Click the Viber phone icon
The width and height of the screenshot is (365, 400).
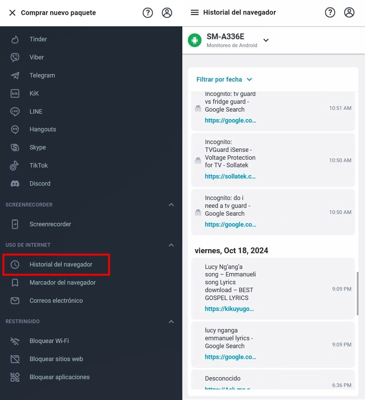point(15,57)
